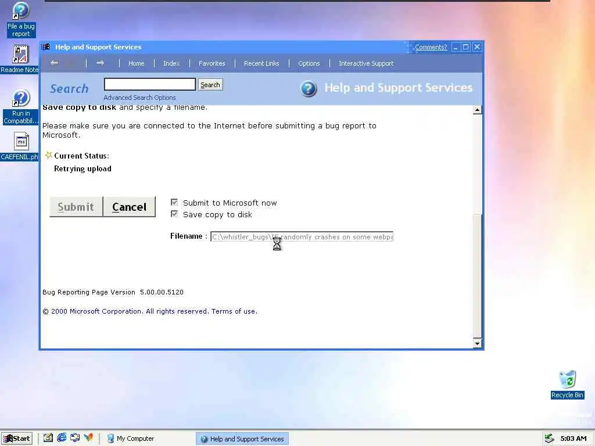
Task: Open the Start menu
Action: 17,438
